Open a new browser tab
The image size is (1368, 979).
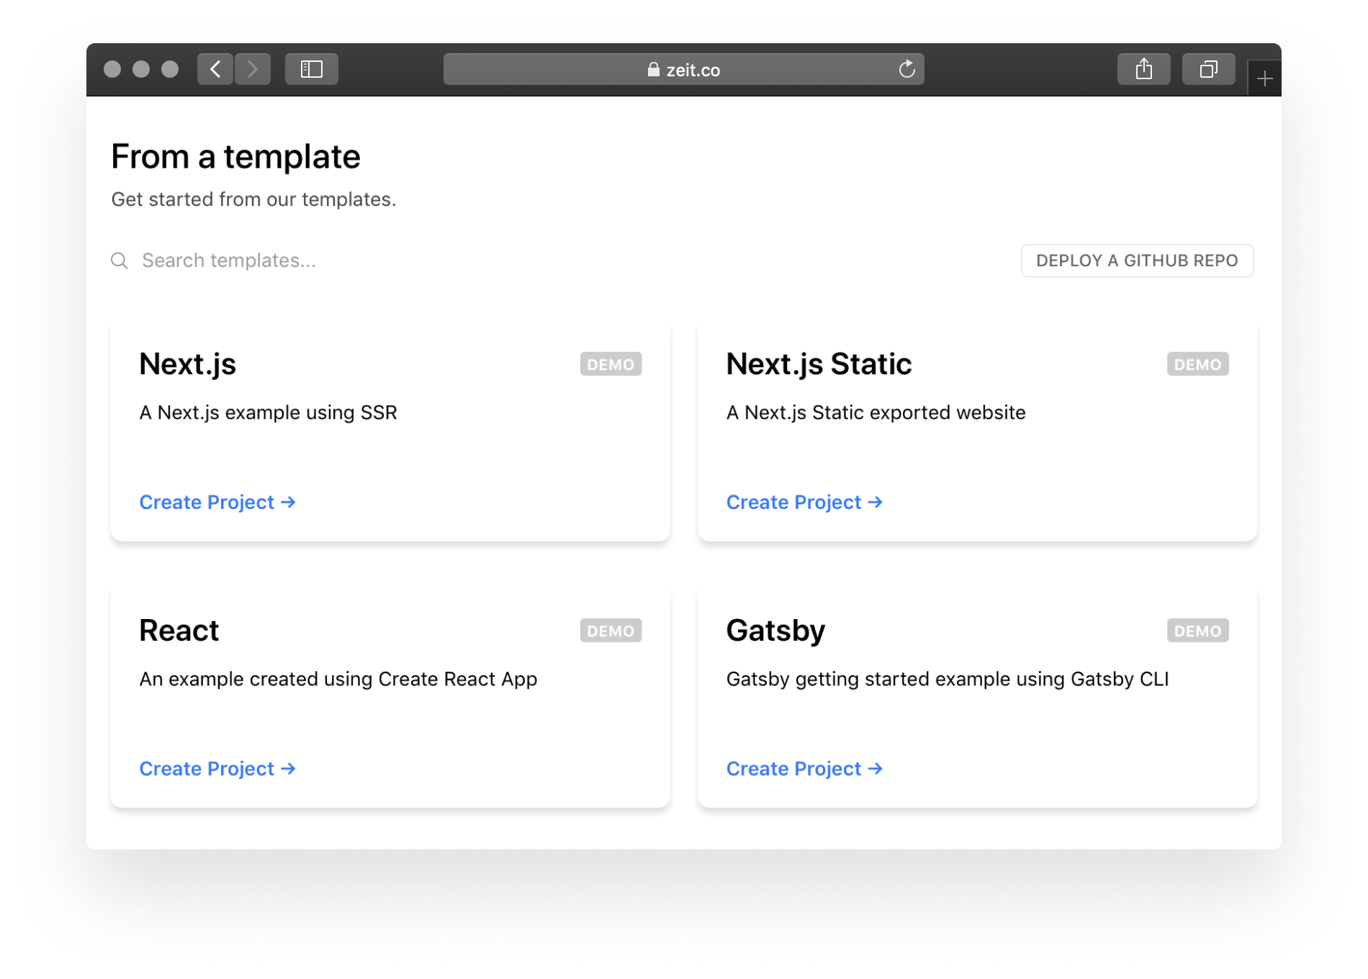tap(1264, 78)
